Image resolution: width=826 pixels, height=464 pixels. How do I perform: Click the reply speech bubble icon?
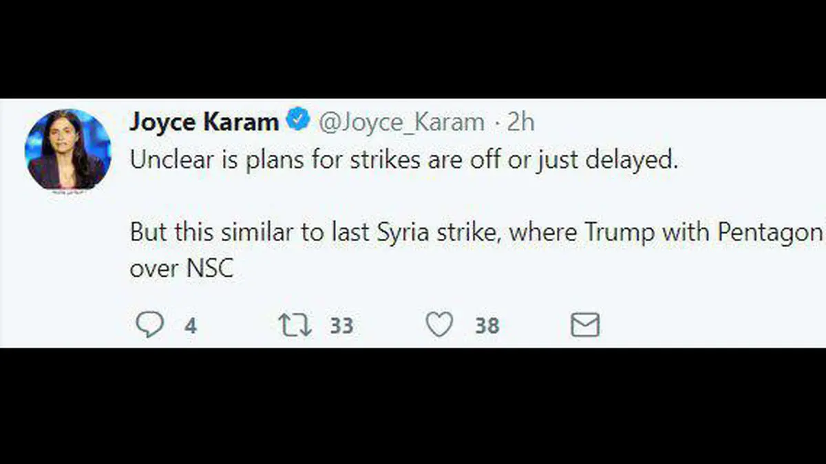point(149,325)
